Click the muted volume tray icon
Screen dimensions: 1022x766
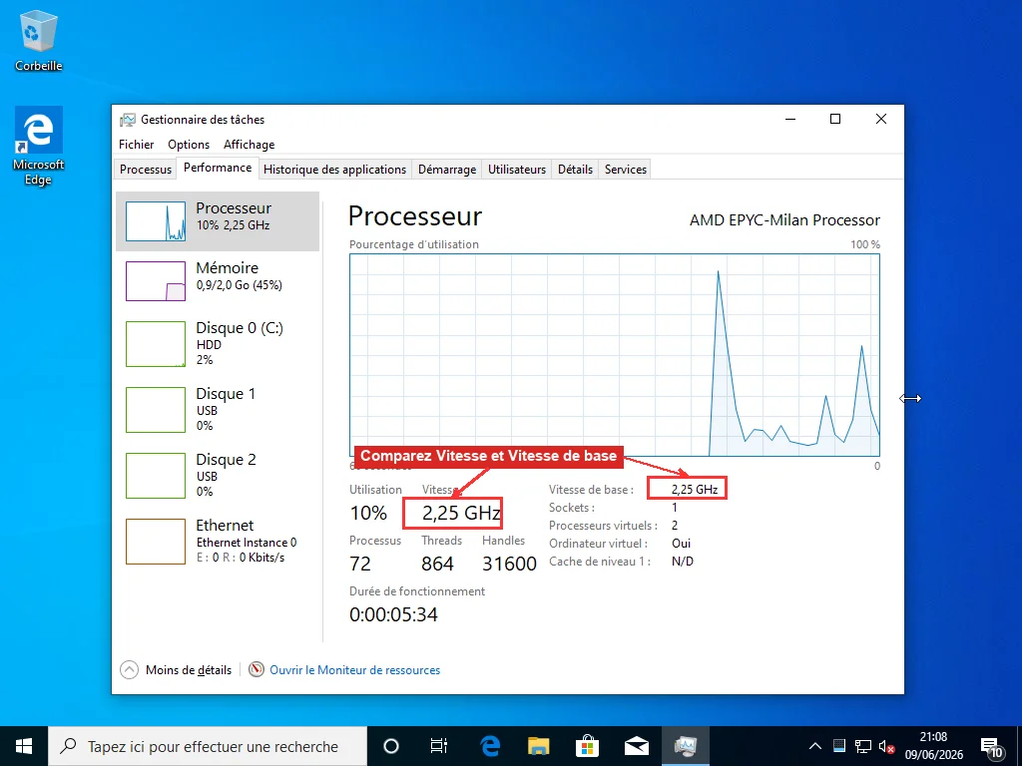point(886,746)
